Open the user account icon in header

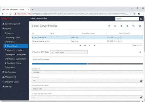coord(141,19)
